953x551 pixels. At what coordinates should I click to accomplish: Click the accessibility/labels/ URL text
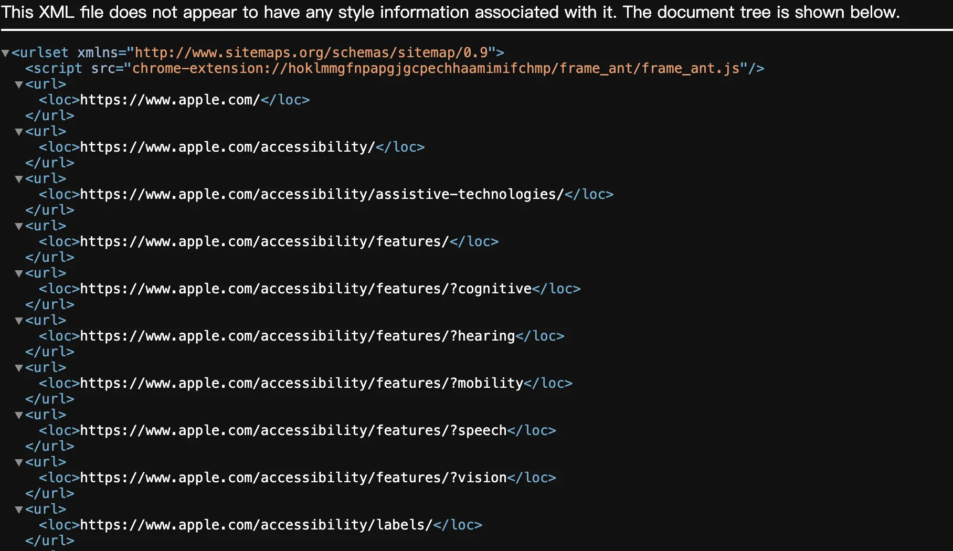256,525
